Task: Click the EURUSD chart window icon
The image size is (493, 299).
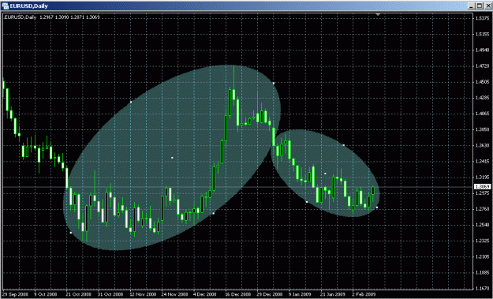Action: [5, 6]
